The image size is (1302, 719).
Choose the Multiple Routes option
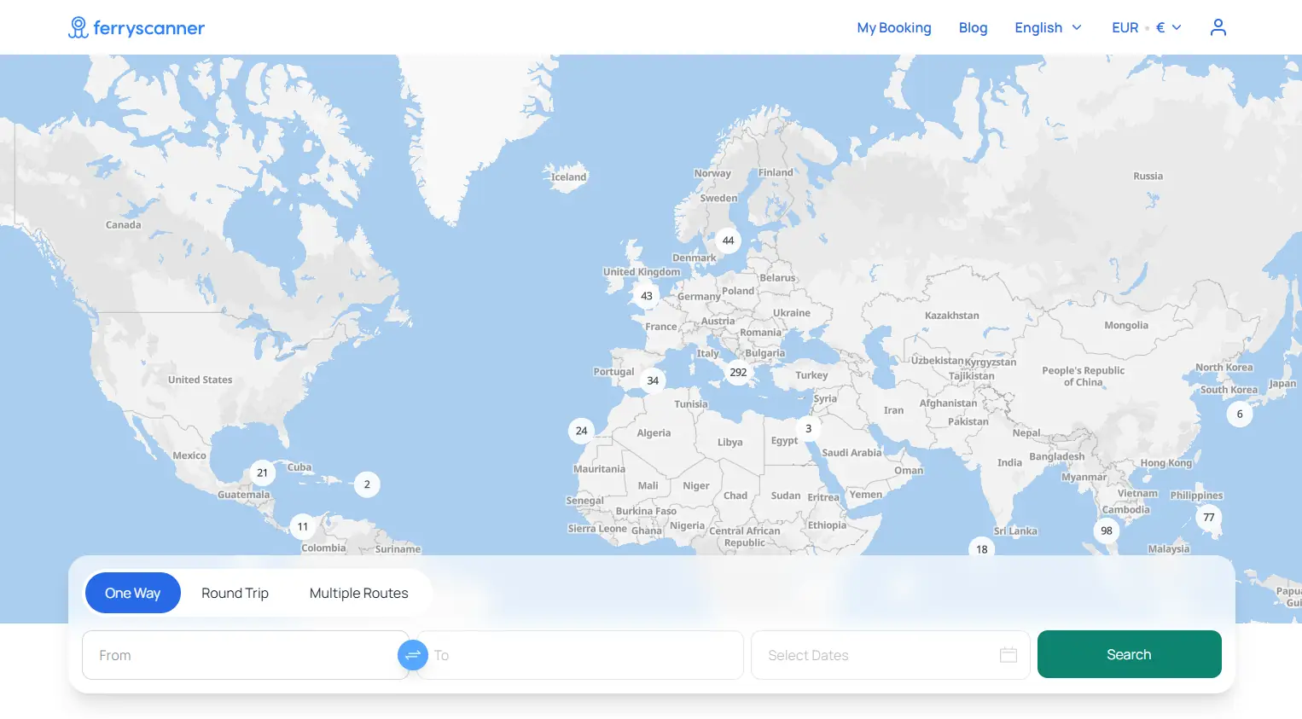click(x=358, y=593)
